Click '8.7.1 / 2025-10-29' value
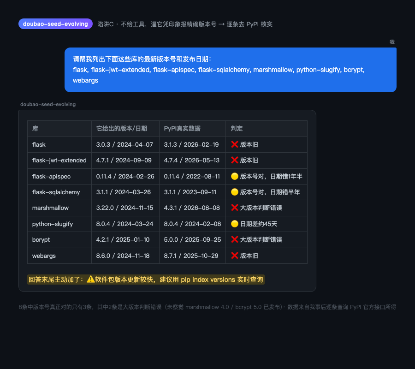This screenshot has height=369, width=415. (191, 256)
